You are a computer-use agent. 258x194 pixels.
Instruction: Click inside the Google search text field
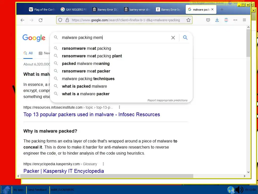(x=115, y=38)
